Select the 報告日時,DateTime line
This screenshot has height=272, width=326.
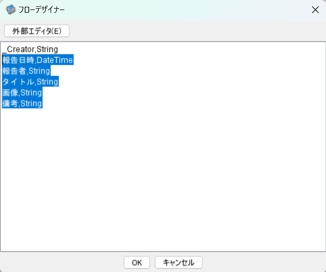pos(37,60)
